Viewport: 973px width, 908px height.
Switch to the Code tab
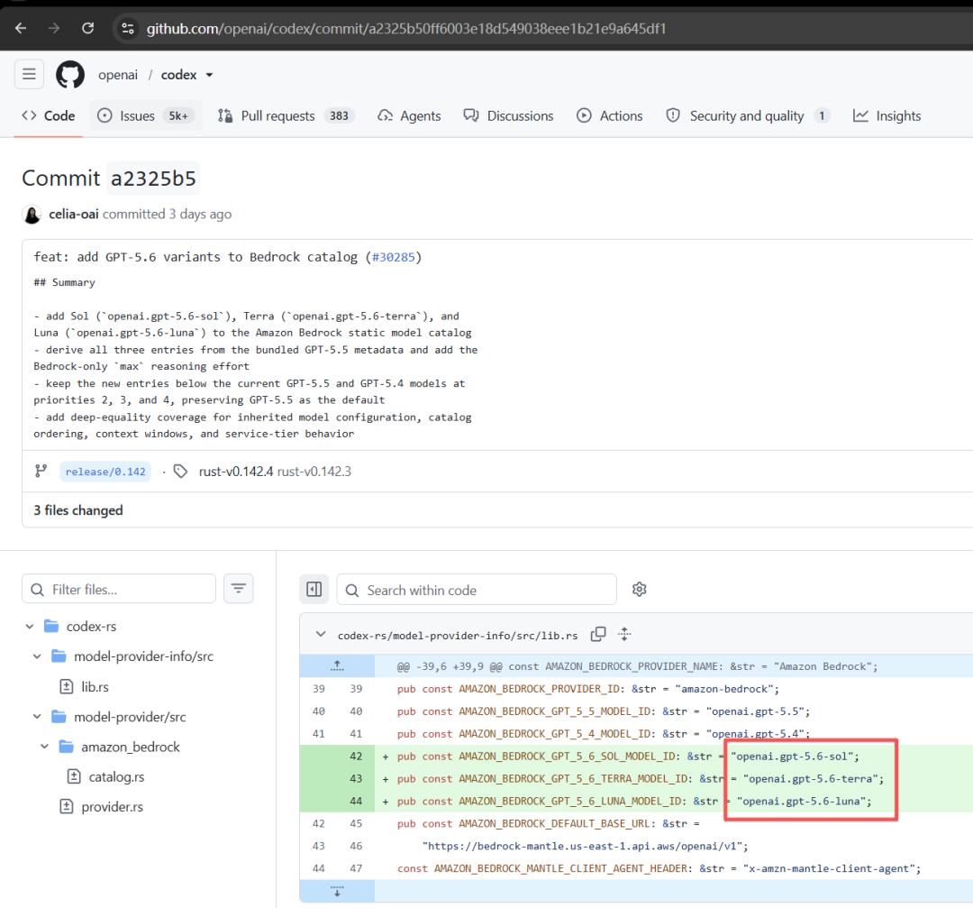49,115
